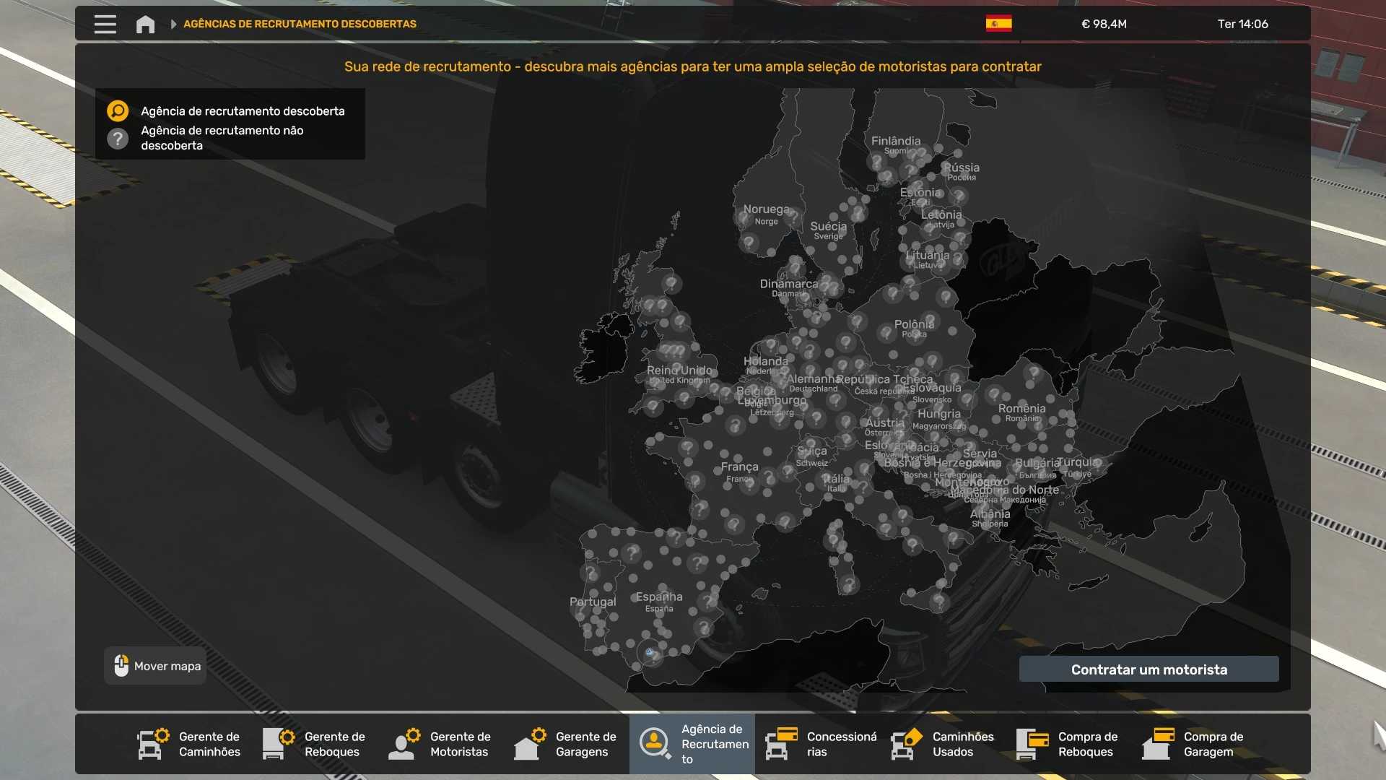Open the hamburger main menu
This screenshot has width=1386, height=780.
pos(105,24)
